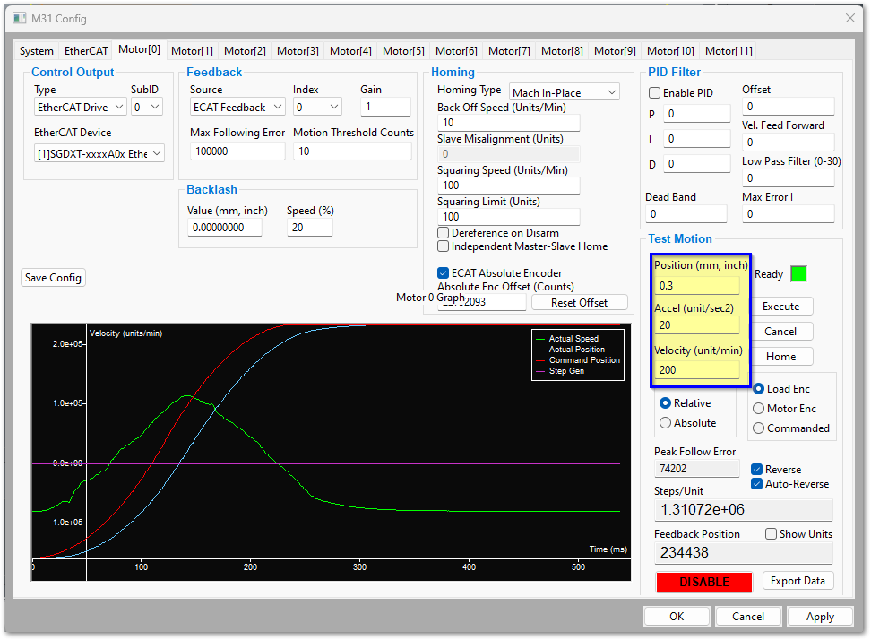Viewport: 871px width, 640px height.
Task: Open the Motor[5] tab
Action: coord(404,51)
